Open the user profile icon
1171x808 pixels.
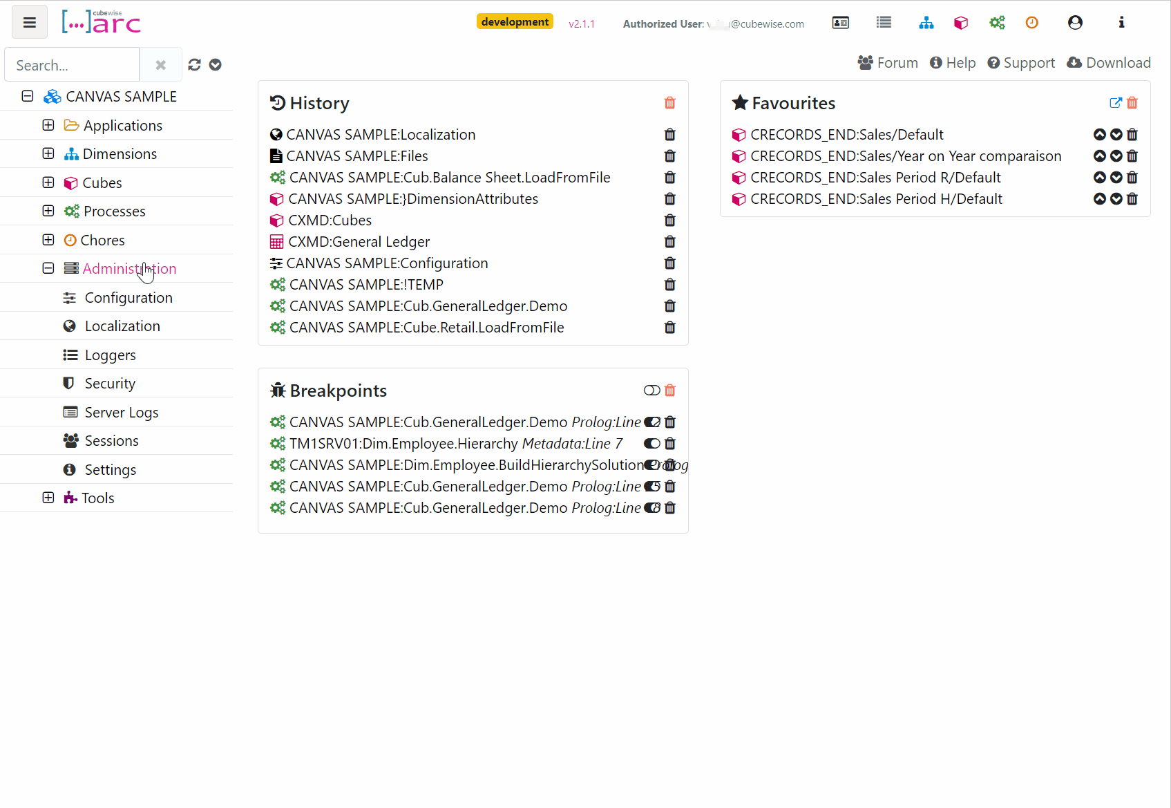(x=1075, y=22)
